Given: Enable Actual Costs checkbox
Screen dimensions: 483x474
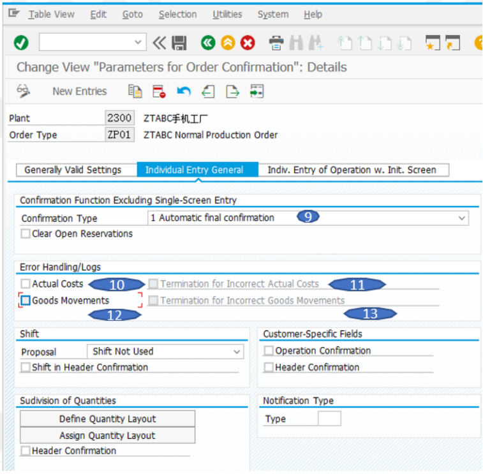Looking at the screenshot, I should coord(26,284).
